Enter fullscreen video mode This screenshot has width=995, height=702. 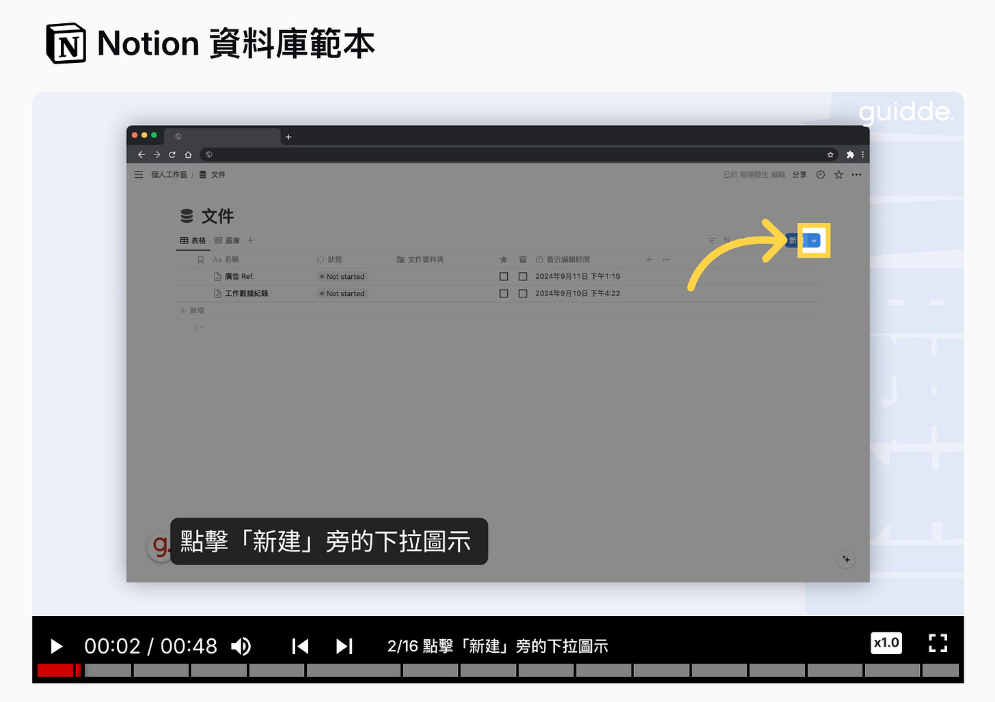pyautogui.click(x=938, y=643)
